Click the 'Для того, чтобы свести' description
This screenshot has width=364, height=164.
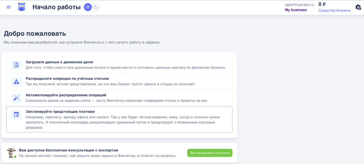(126, 67)
